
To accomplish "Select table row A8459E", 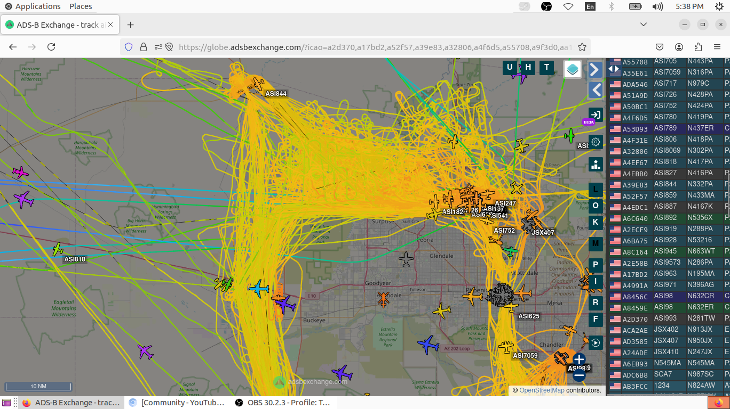I will pos(669,307).
